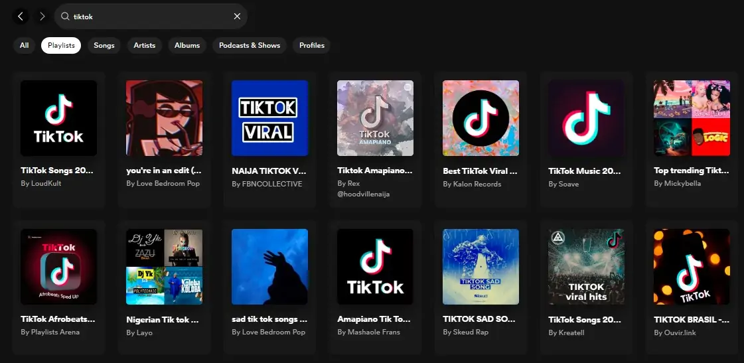Show Artists search results

tap(144, 45)
